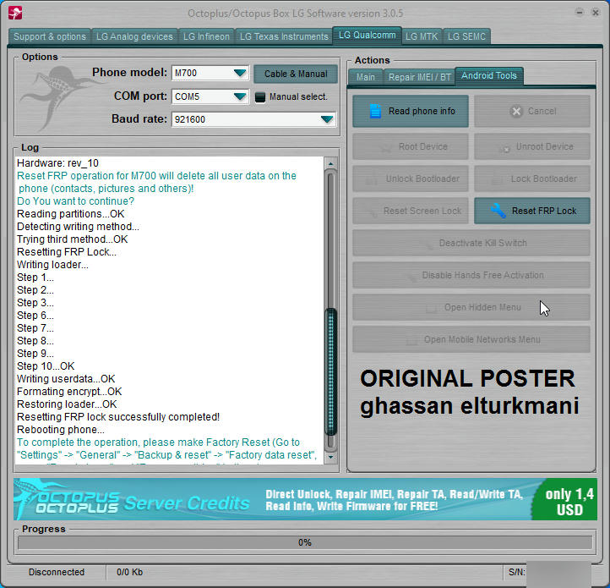Image resolution: width=610 pixels, height=588 pixels.
Task: Open the Main actions tab
Action: tap(366, 77)
